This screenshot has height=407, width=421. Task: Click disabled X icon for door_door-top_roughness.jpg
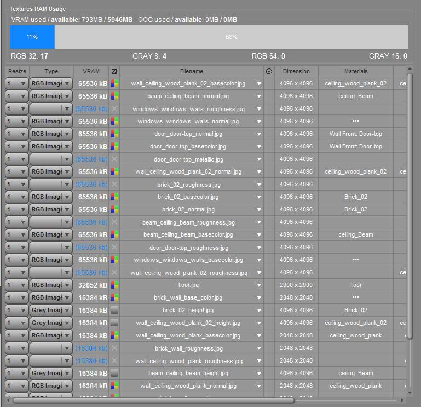114,247
